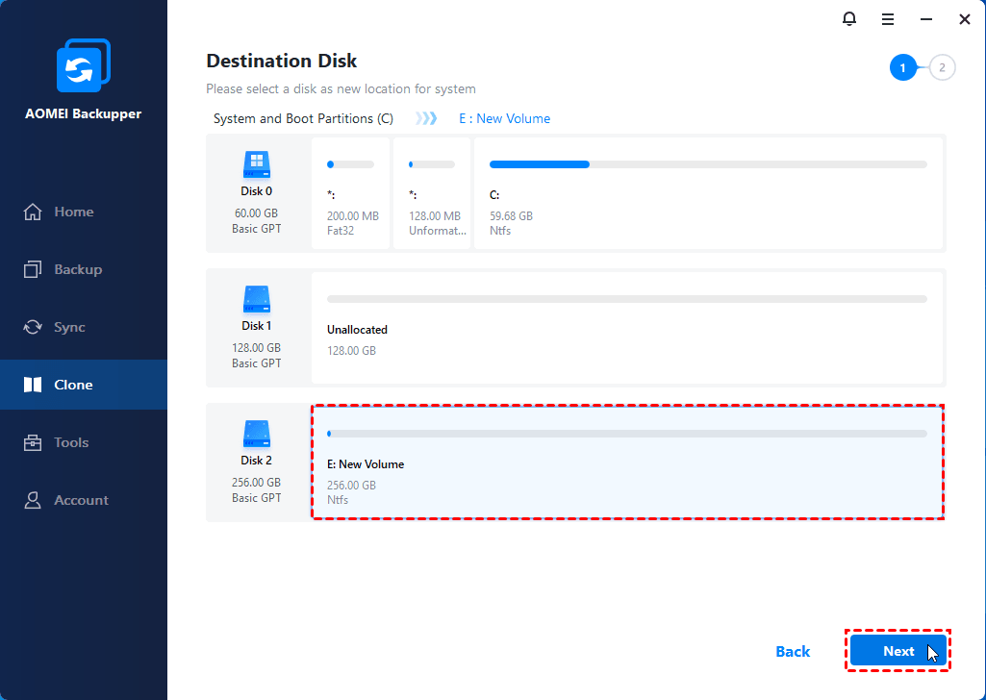Click the Account person icon in sidebar
The width and height of the screenshot is (986, 700).
(x=33, y=500)
